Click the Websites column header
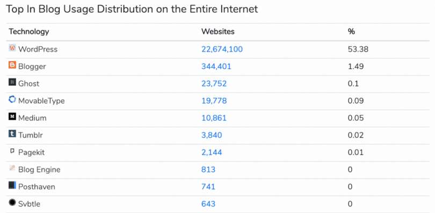This screenshot has width=435, height=213. (x=218, y=32)
